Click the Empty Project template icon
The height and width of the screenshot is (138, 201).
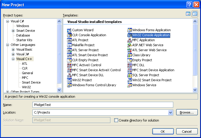point(130,60)
